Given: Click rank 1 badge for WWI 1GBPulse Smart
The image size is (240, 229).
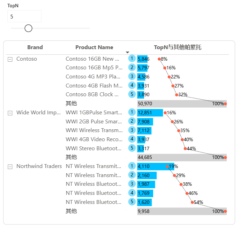Looking at the screenshot, I should [x=132, y=112].
